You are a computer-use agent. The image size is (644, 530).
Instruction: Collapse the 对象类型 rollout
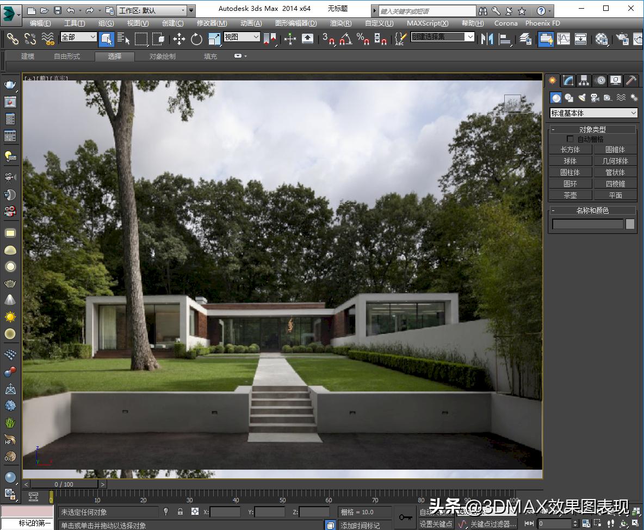pyautogui.click(x=553, y=129)
